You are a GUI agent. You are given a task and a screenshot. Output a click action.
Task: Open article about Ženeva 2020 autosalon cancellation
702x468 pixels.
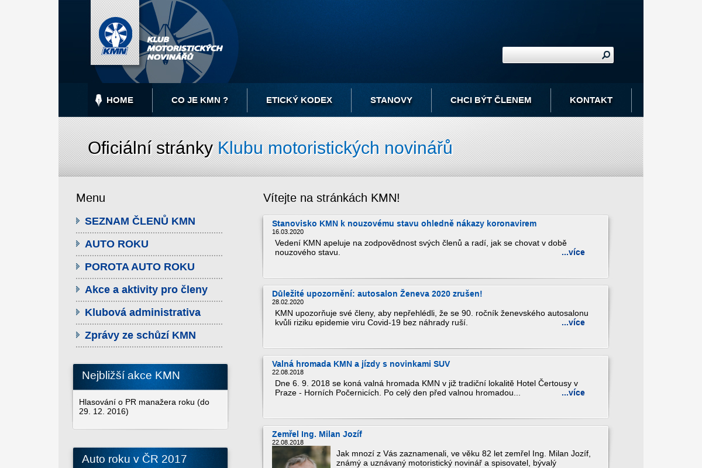[377, 293]
